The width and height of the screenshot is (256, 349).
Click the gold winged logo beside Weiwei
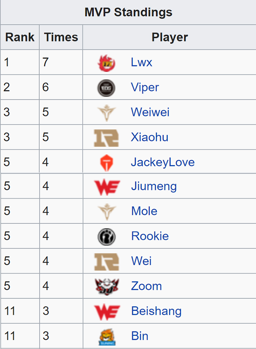(106, 113)
